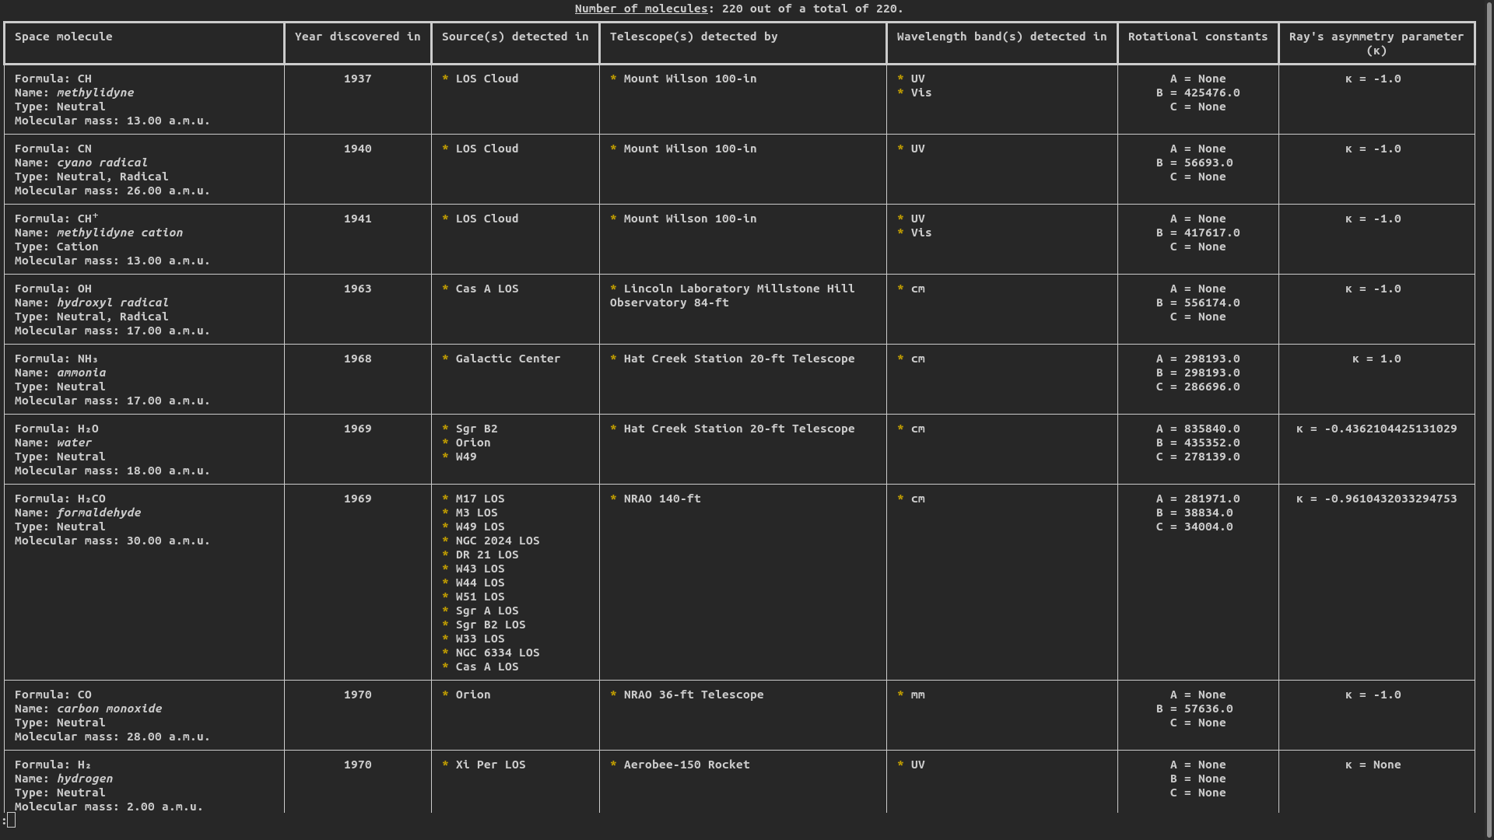This screenshot has width=1494, height=840.
Task: Click the name 'cyano radical'
Action: point(102,163)
